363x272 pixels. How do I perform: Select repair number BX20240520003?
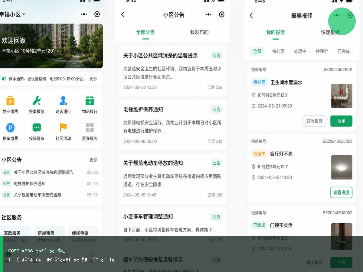[x=337, y=141]
